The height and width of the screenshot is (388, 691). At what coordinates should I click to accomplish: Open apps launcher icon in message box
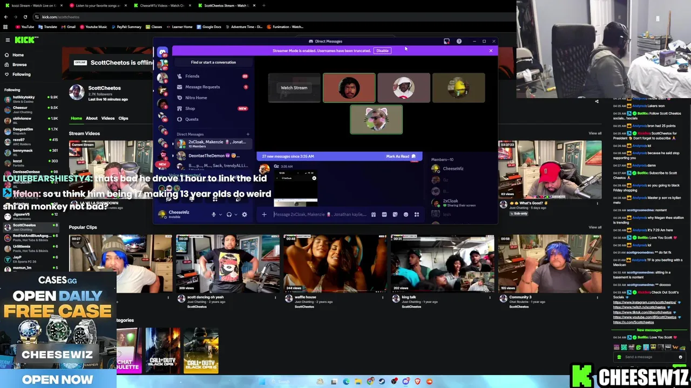tap(417, 214)
